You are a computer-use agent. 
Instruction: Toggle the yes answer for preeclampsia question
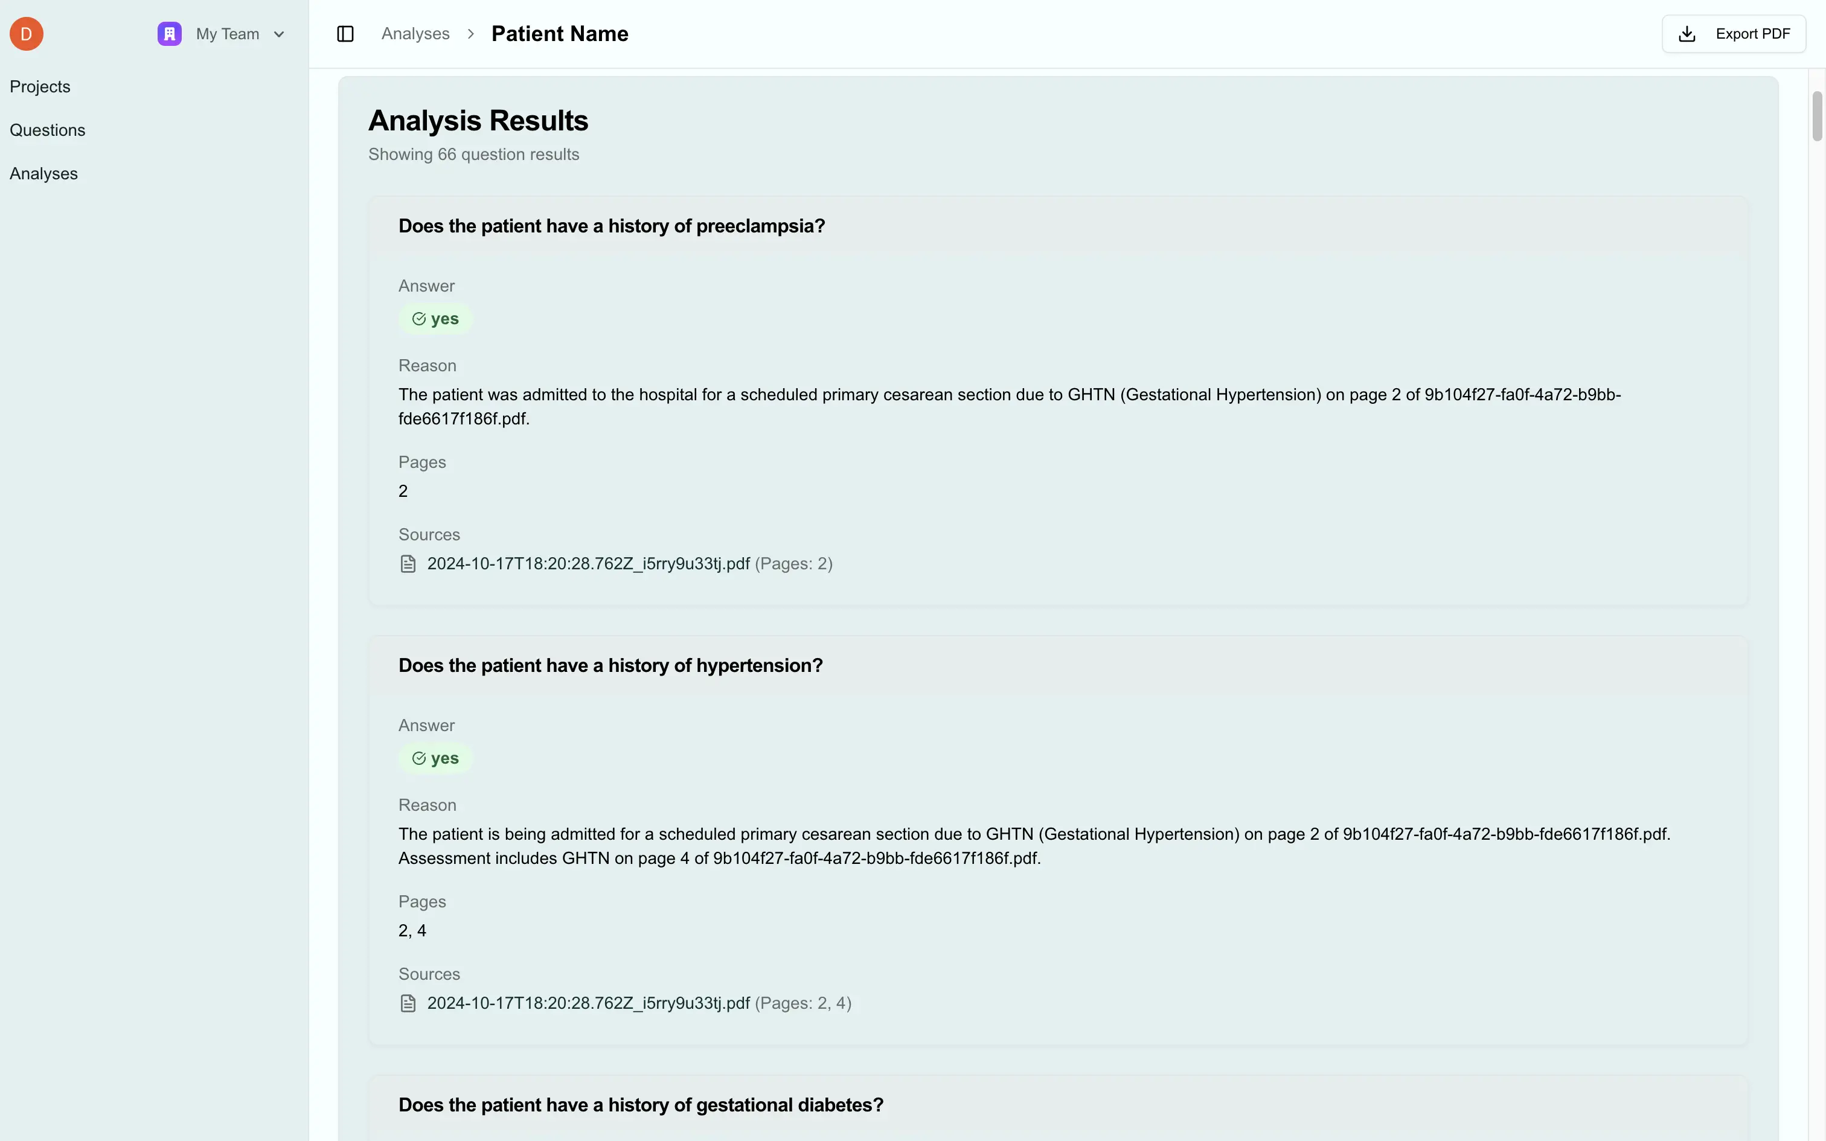click(435, 319)
